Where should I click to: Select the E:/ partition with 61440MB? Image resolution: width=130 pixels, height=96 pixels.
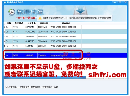click(x=65, y=41)
